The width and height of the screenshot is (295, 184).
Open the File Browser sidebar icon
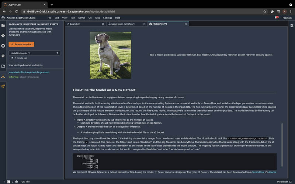(3, 25)
